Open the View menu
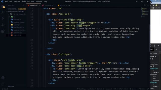Viewport: 161px width, 90px height. [x=24, y=1]
